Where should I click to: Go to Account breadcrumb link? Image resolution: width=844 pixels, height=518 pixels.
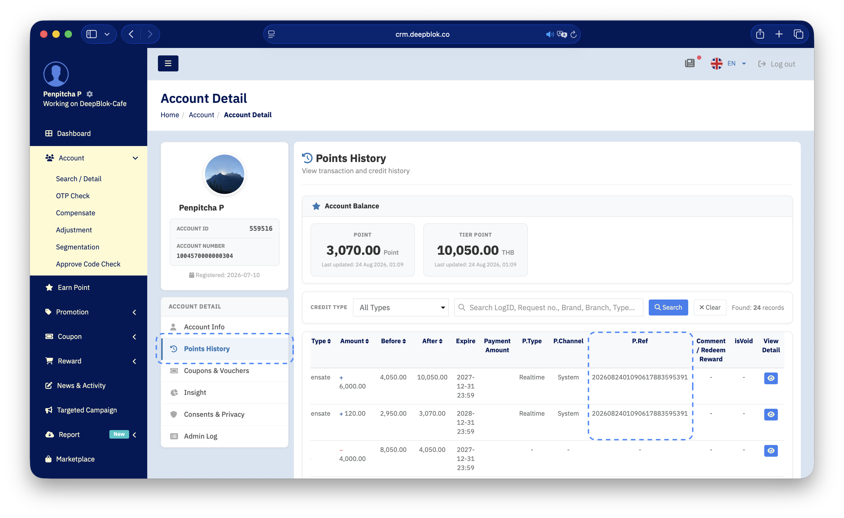pos(201,115)
